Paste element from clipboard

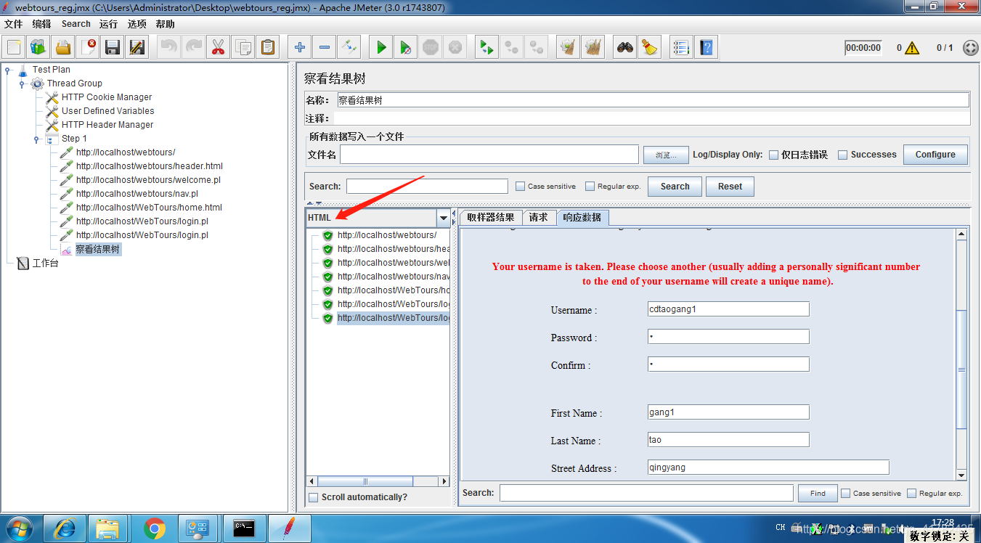268,48
